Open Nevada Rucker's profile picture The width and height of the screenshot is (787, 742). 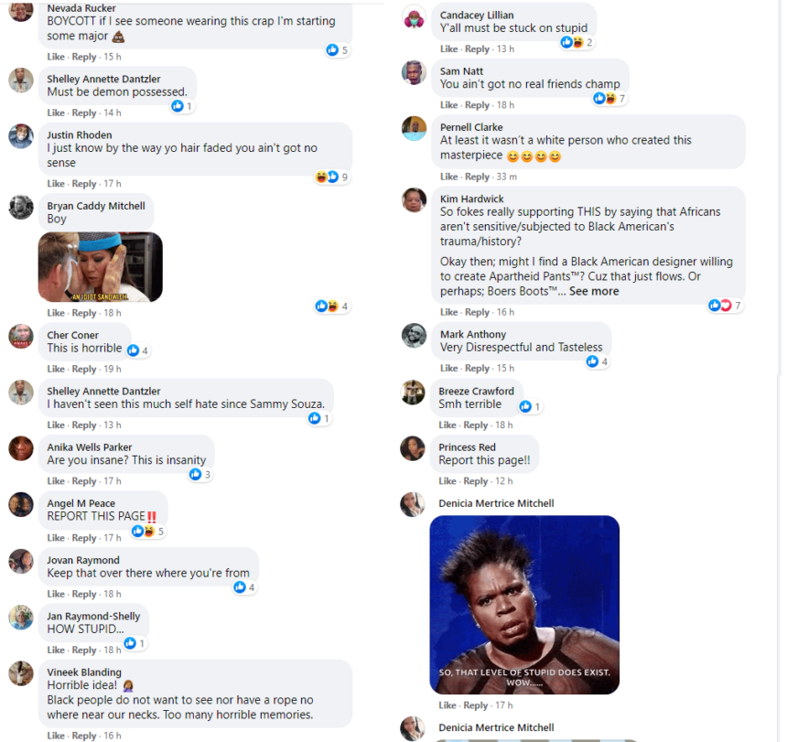pos(20,10)
